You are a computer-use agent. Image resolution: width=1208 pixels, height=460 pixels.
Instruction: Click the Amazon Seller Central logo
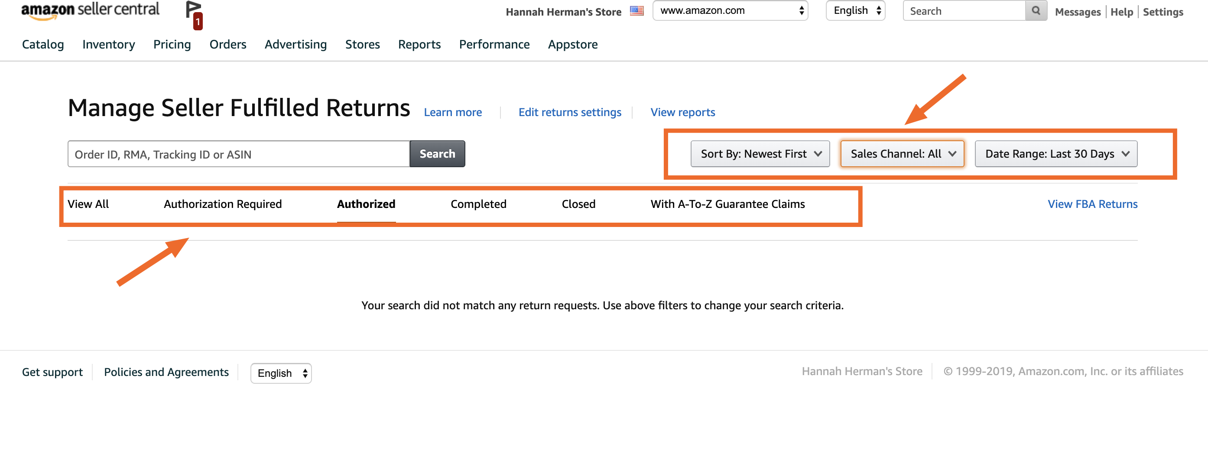tap(90, 10)
